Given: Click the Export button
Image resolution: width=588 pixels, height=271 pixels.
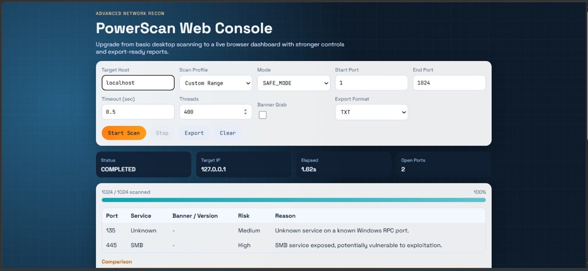Looking at the screenshot, I should [x=194, y=133].
